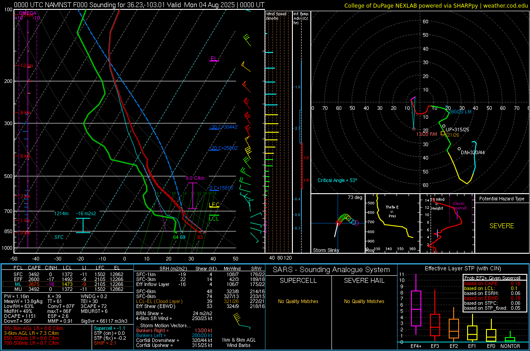This screenshot has height=351, width=530.
Task: Click the Bunkers Right = storm motion row
Action: pos(174,330)
